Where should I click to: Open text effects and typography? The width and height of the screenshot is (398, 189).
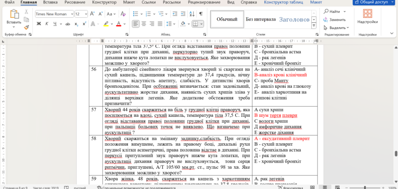coord(93,24)
